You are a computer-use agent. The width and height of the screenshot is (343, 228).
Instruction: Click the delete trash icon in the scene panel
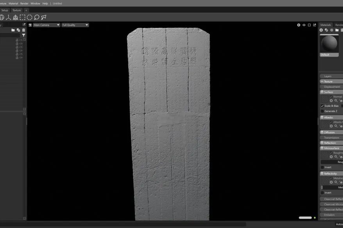(23, 30)
